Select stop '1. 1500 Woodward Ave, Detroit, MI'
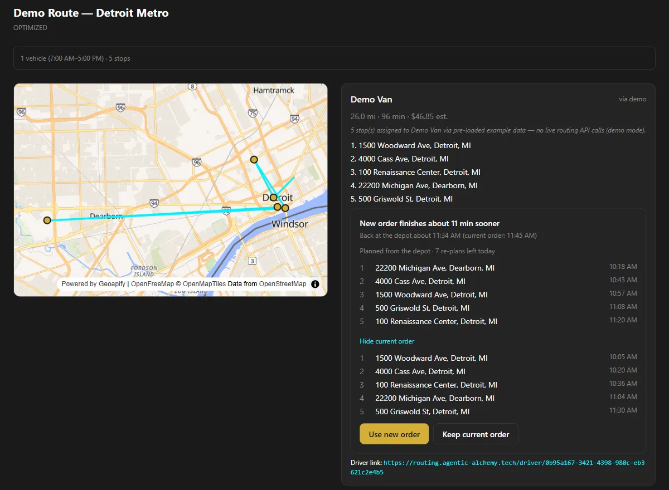 pos(412,145)
